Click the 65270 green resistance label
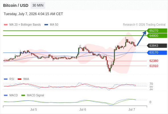The height and width of the screenshot is (114, 168). 157,30
